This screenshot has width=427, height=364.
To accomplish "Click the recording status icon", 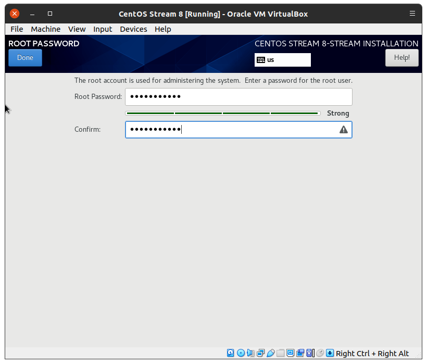I will click(x=300, y=353).
